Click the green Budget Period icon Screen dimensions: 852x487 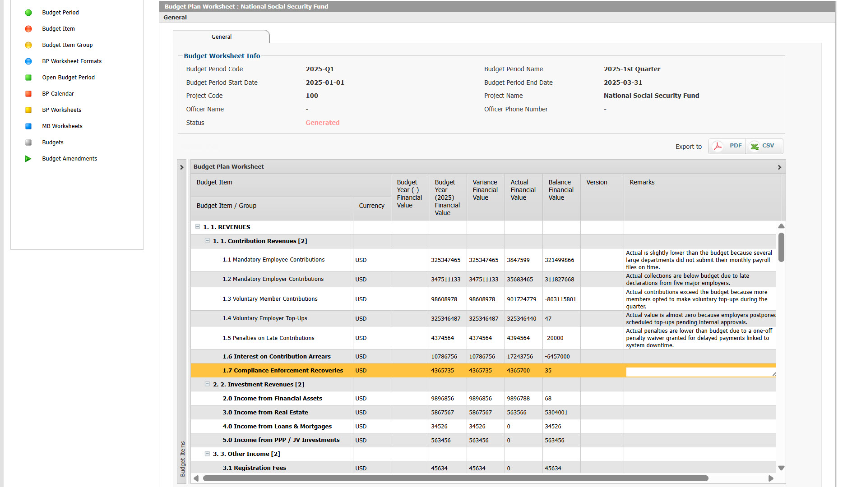click(x=28, y=13)
